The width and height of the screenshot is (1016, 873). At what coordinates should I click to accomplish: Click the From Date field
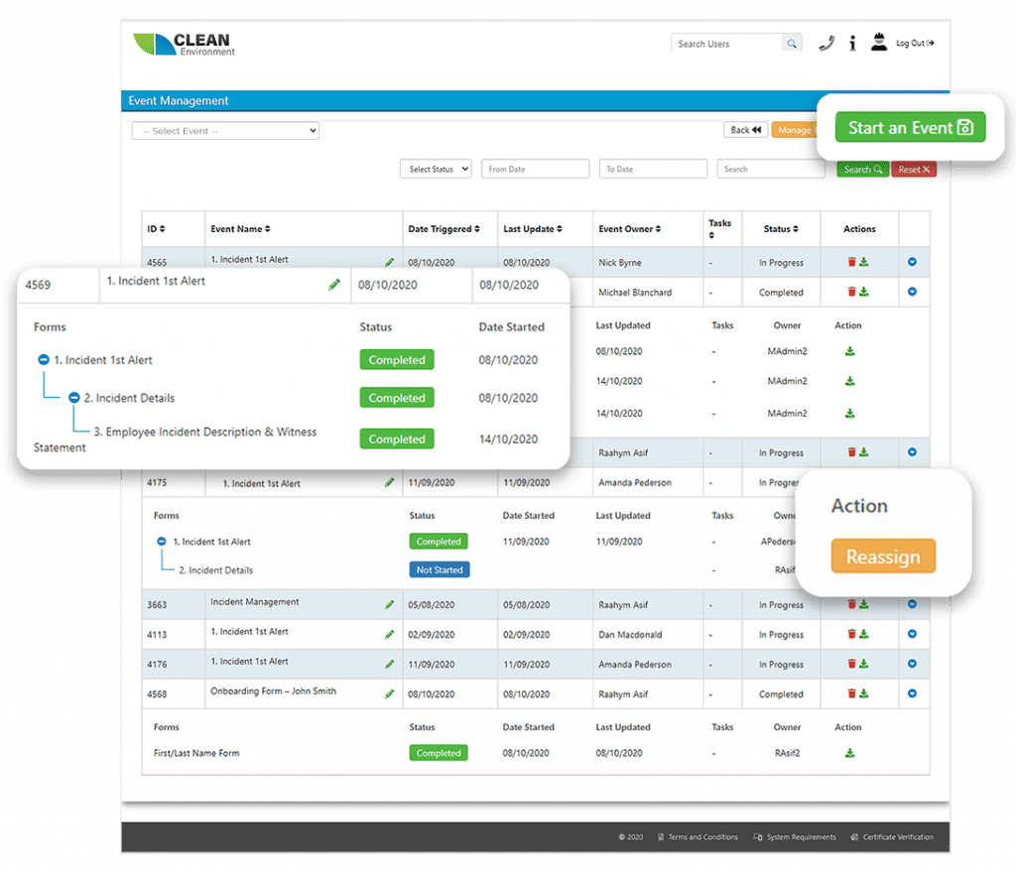point(535,169)
